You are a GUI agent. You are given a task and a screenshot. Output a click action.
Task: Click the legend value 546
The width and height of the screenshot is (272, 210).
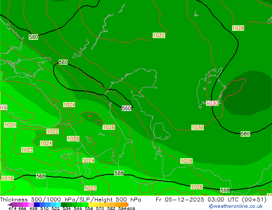78,208
